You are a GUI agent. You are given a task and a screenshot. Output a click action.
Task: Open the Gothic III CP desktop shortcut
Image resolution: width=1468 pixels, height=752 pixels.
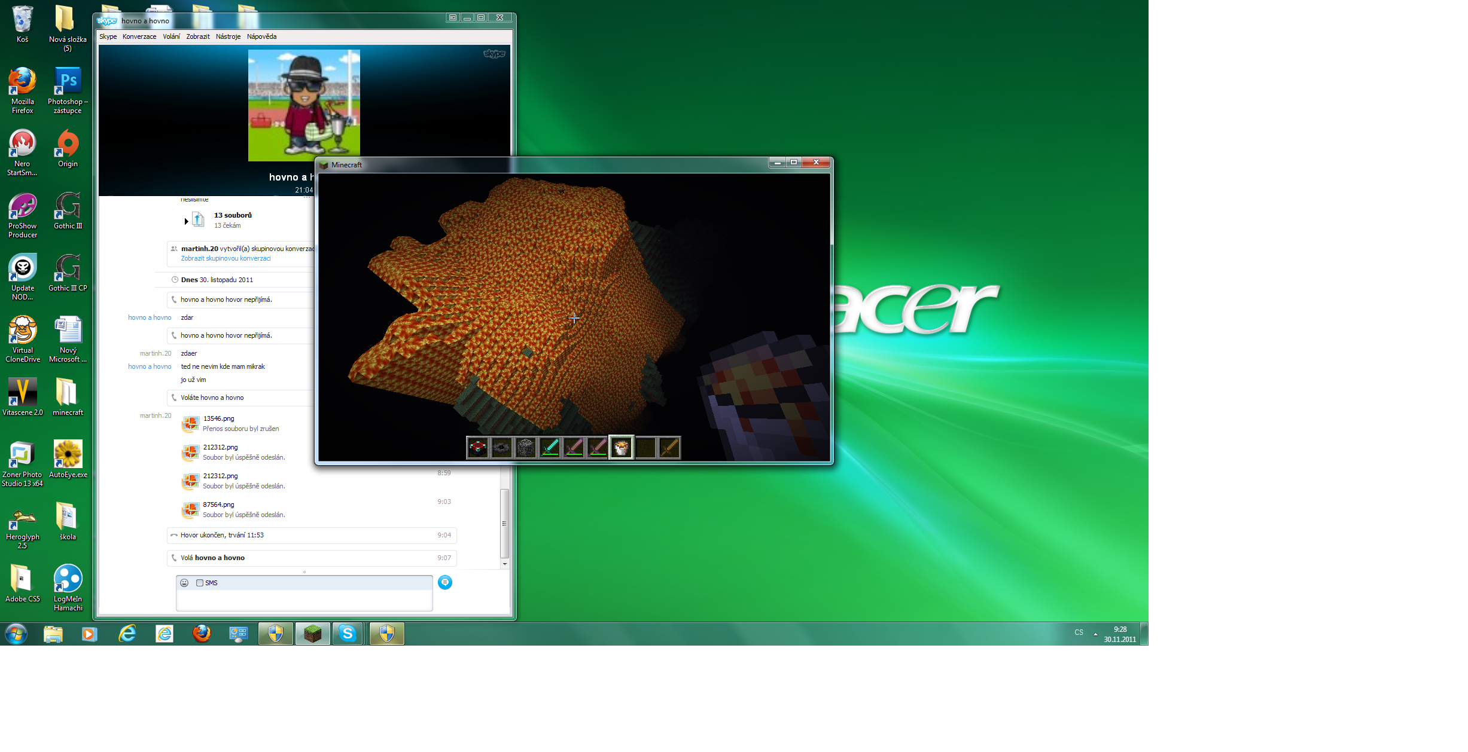pyautogui.click(x=68, y=273)
